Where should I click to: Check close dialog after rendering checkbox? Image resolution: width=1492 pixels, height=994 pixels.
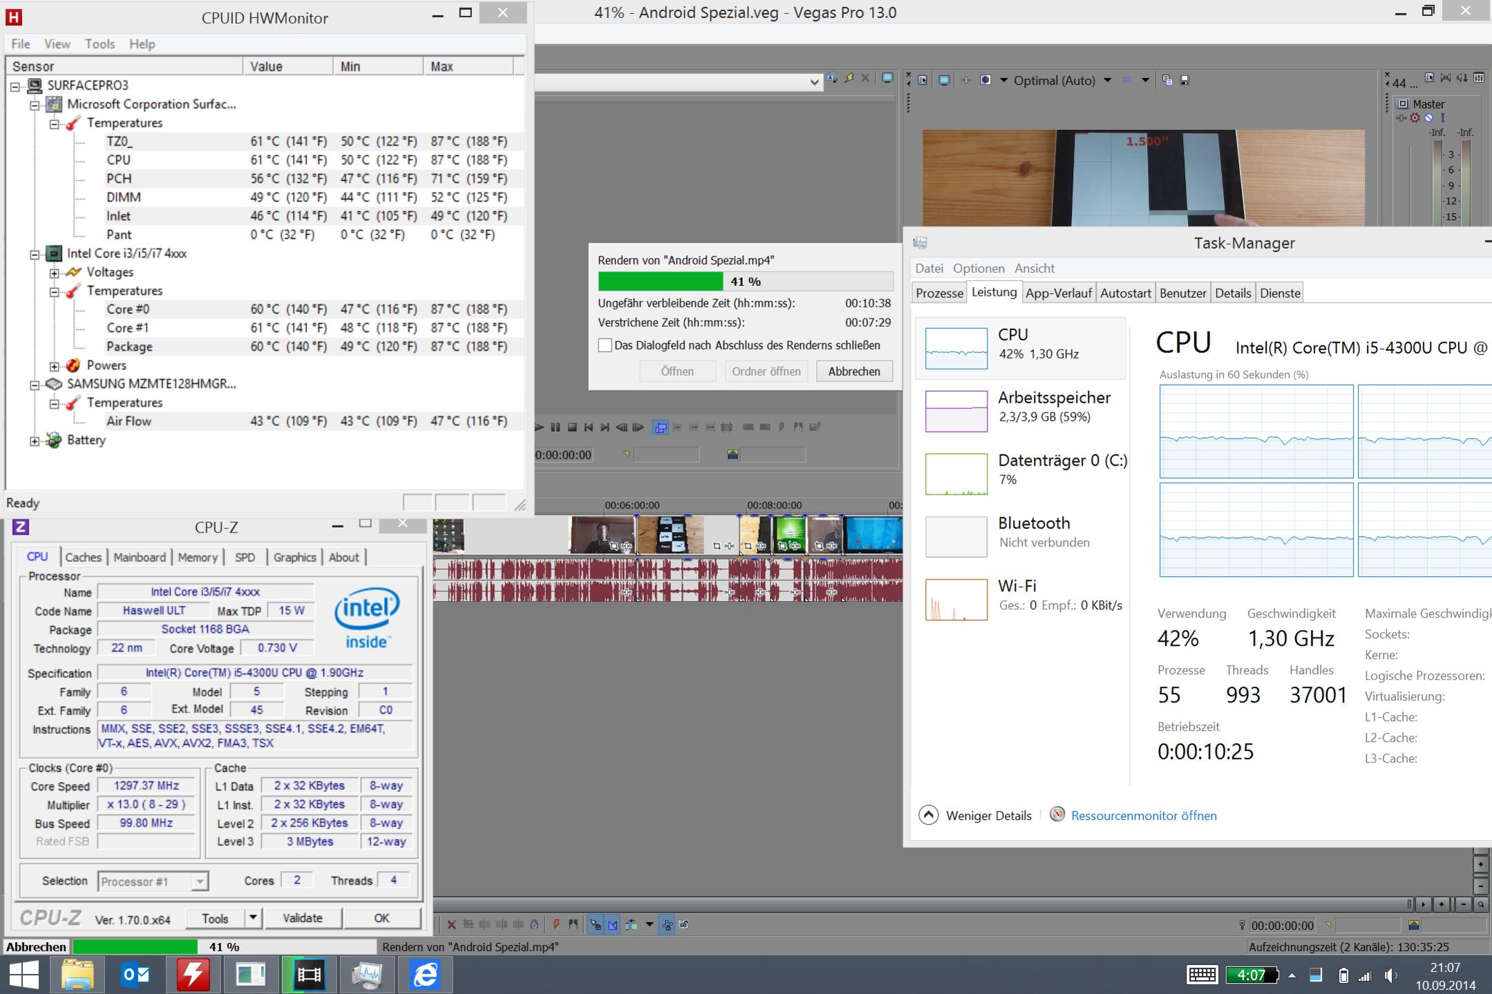605,345
